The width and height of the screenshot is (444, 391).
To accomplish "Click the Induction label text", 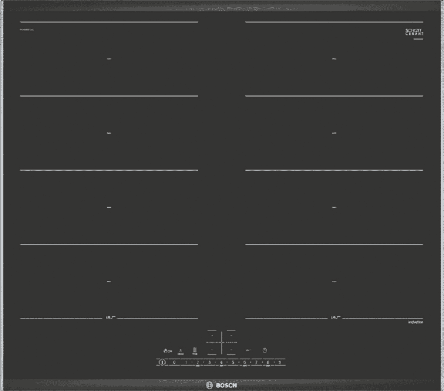I will click(x=416, y=322).
